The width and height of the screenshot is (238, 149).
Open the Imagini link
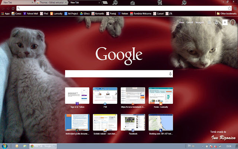point(200,22)
